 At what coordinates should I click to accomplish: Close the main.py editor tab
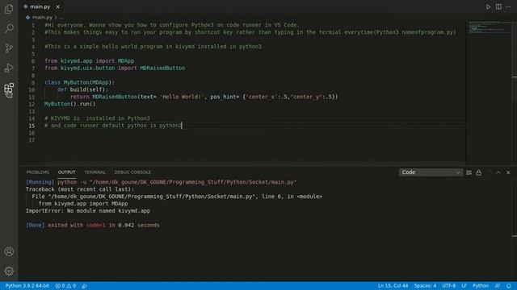pyautogui.click(x=57, y=7)
